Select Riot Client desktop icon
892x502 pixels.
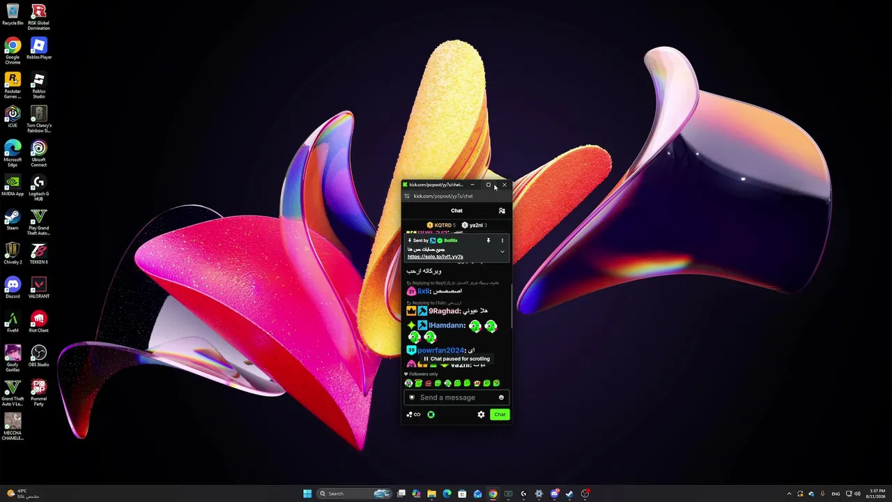[x=38, y=321]
